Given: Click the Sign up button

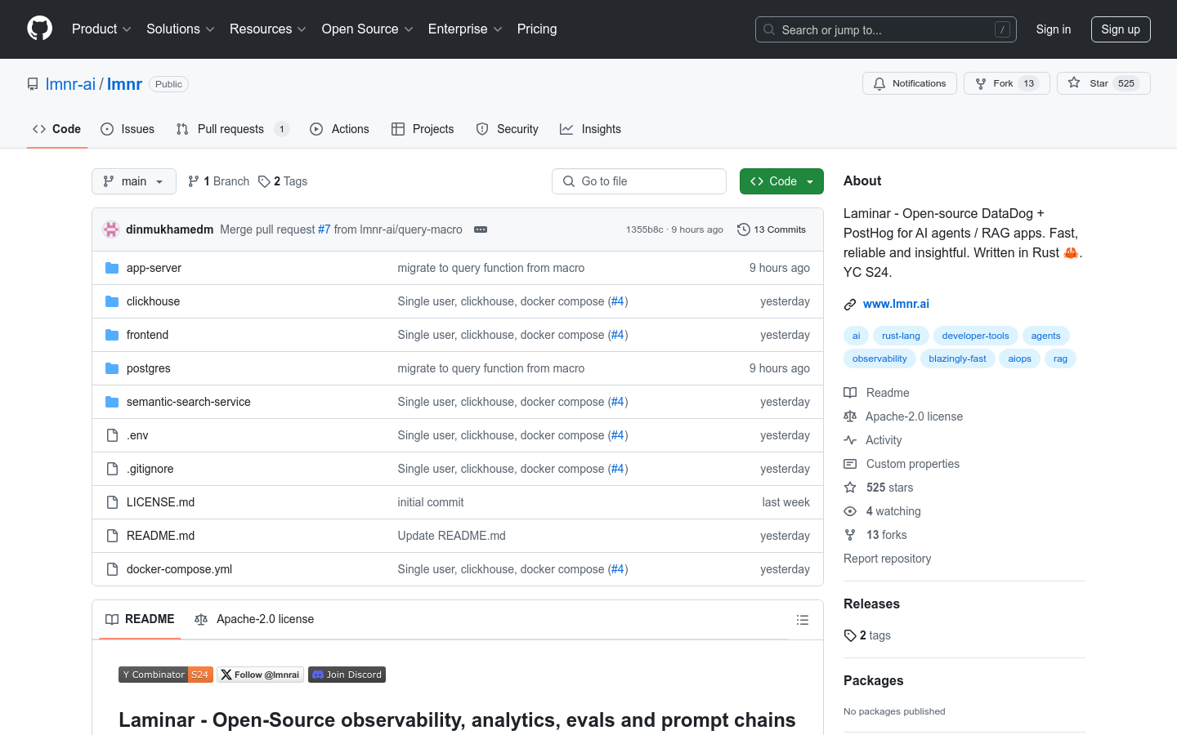Looking at the screenshot, I should (1121, 29).
